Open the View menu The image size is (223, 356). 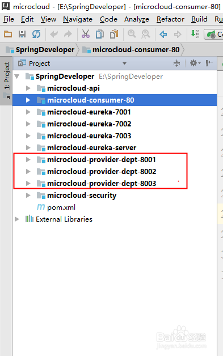pyautogui.click(x=48, y=19)
